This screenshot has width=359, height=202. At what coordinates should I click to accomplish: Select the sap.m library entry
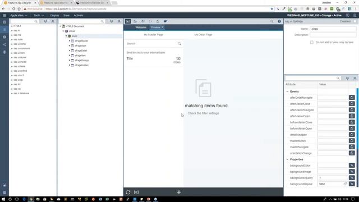(17, 30)
